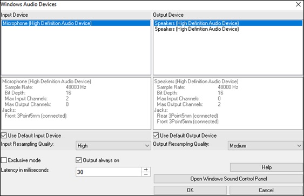Open Output Resampling Quality dropdown

pyautogui.click(x=265, y=146)
